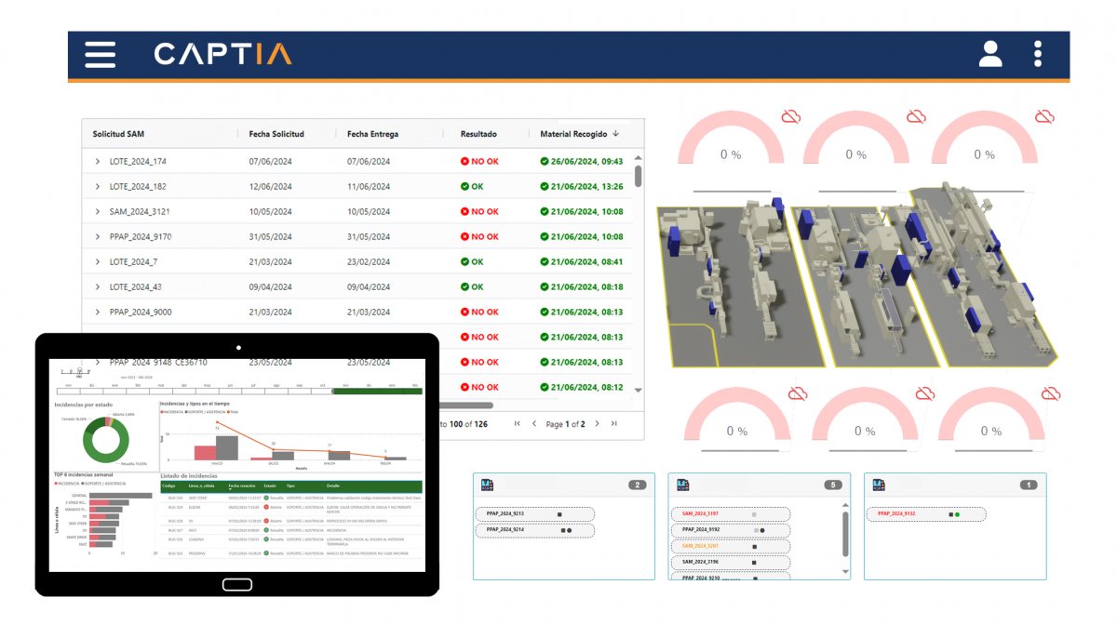Click the green OK check icon for LOTE_2024_182
The height and width of the screenshot is (625, 1117).
click(x=464, y=186)
